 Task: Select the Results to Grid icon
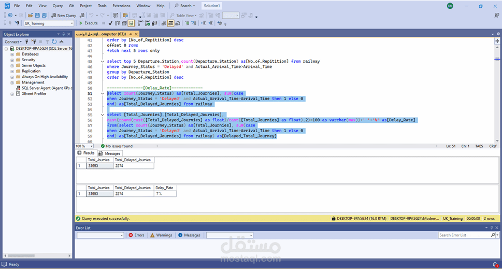pyautogui.click(x=170, y=23)
